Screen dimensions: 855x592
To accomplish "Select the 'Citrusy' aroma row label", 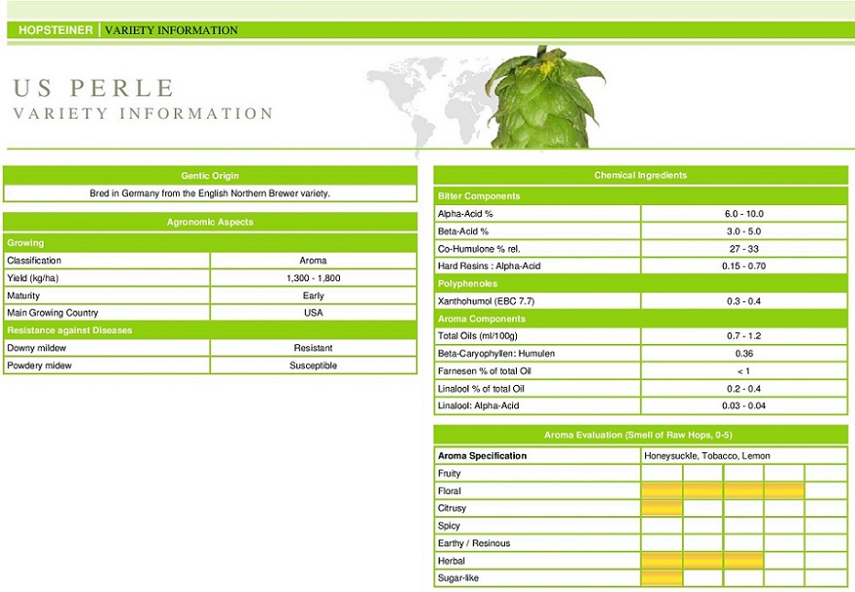I will (452, 508).
